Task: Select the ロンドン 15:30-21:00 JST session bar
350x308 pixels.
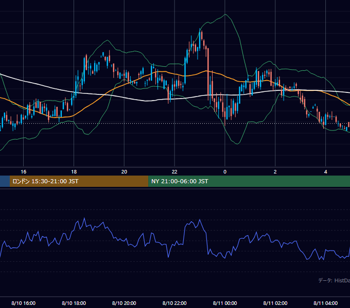Action: [79, 181]
